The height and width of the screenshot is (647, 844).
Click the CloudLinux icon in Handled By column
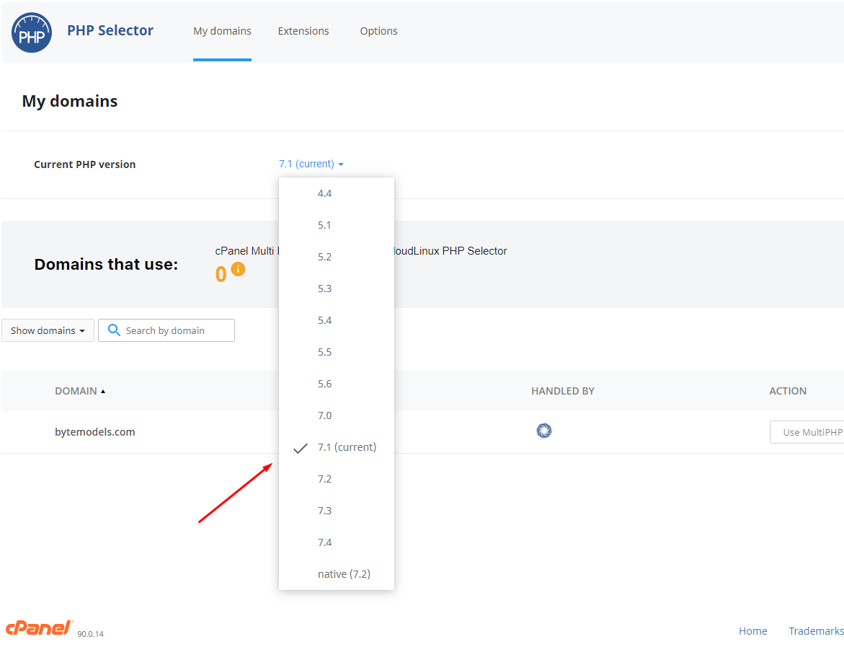(543, 430)
